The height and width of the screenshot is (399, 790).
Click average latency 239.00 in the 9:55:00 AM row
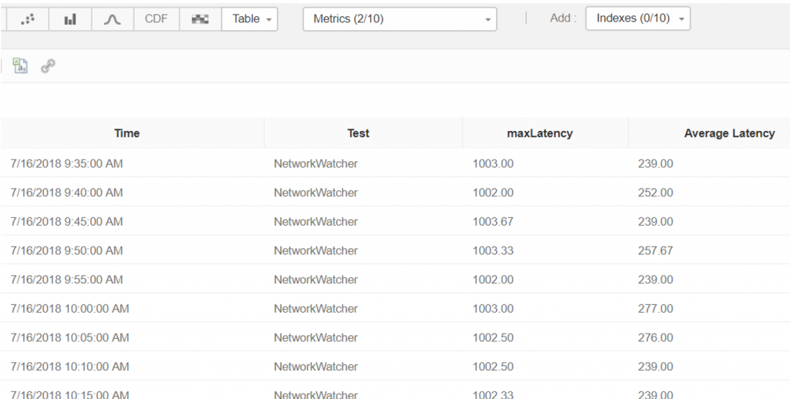[655, 280]
